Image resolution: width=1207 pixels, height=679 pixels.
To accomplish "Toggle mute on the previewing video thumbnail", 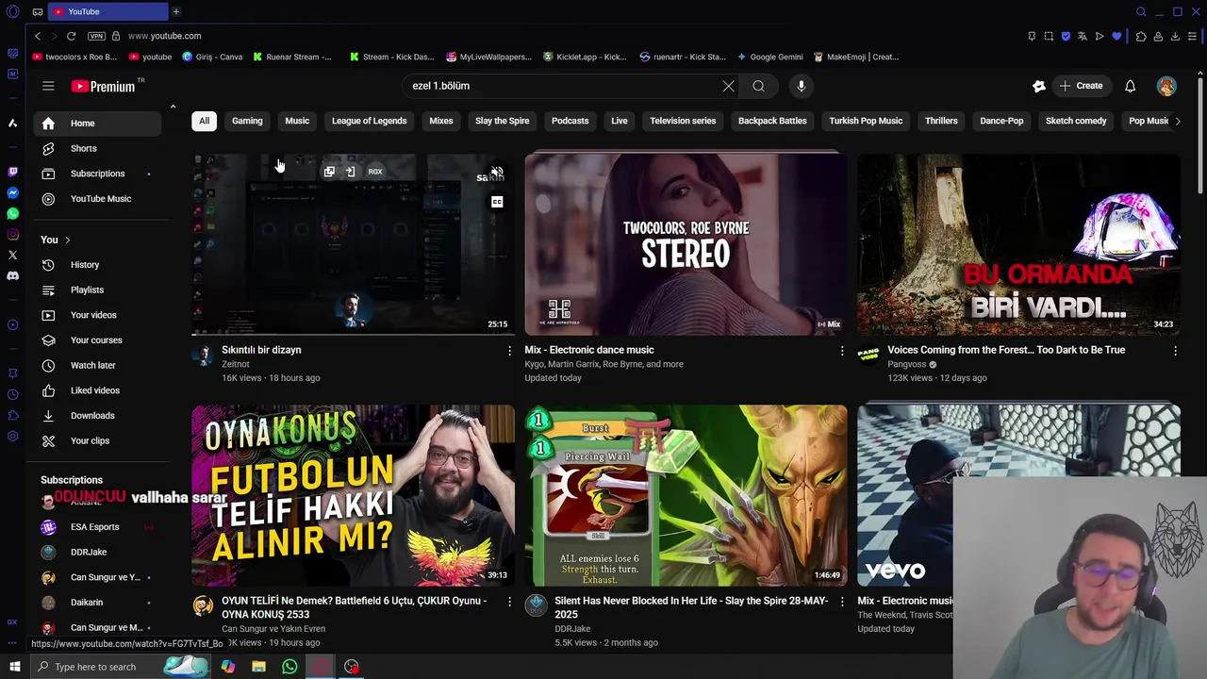I will pyautogui.click(x=497, y=173).
